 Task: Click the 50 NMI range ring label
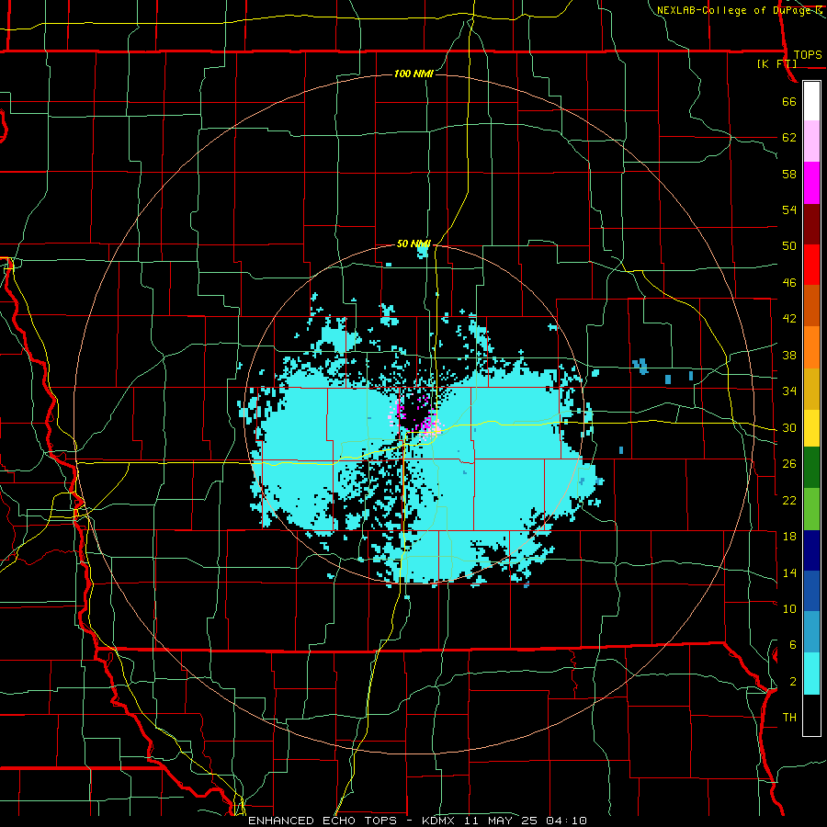413,244
